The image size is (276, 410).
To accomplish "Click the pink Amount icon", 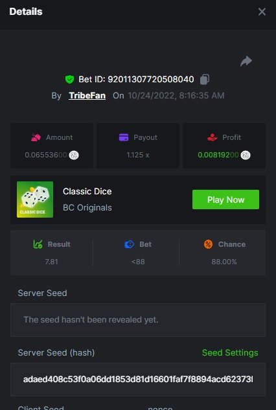I will pos(36,137).
